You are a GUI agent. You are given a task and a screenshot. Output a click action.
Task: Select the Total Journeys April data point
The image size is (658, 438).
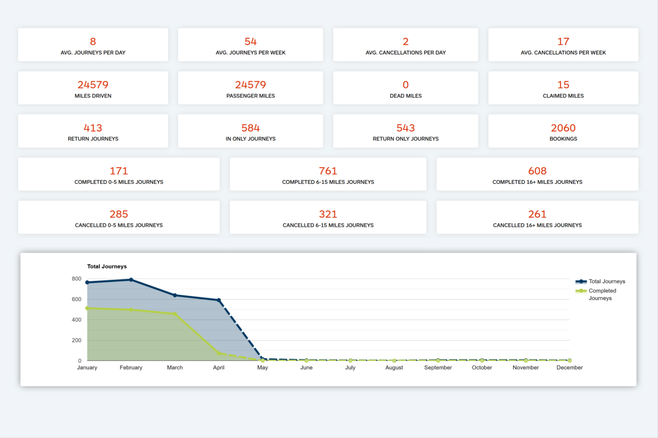point(219,300)
